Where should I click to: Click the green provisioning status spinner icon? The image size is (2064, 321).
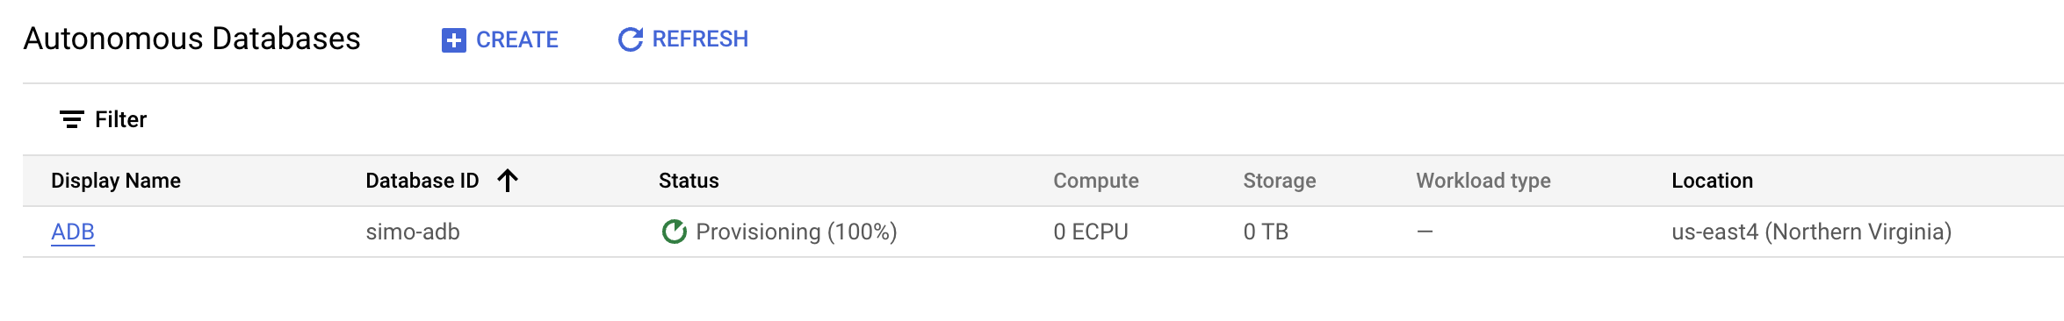674,232
